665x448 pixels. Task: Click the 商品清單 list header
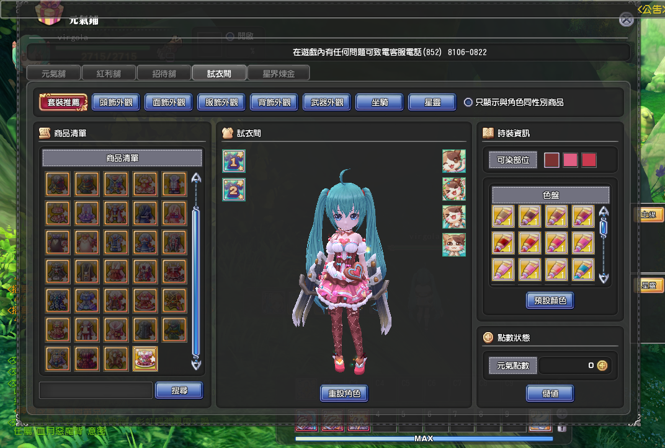[x=122, y=158]
